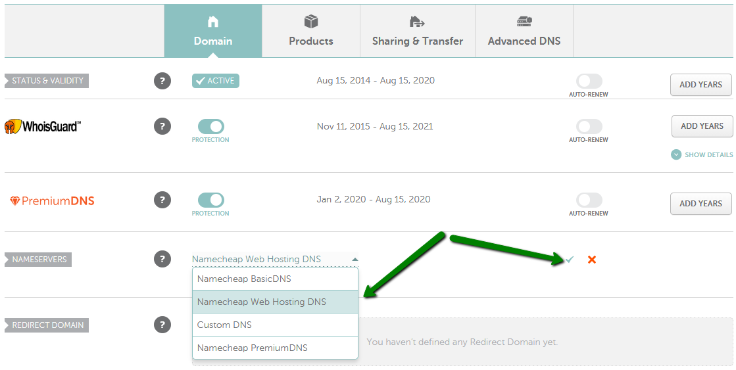Enable auto-renew for PremiumDNS
This screenshot has width=736, height=370.
pos(589,200)
